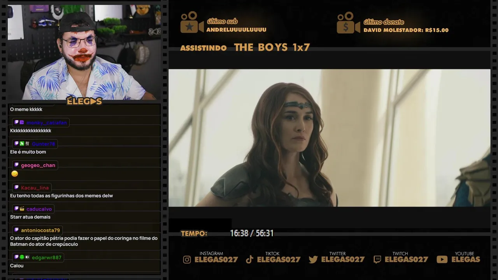The image size is (498, 280).
Task: Open ELEGAS027 Twitter handle
Action: coord(343,259)
